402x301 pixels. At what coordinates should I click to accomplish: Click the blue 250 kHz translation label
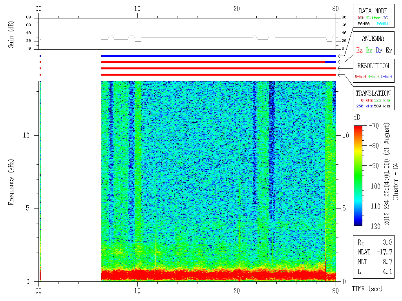coord(364,106)
